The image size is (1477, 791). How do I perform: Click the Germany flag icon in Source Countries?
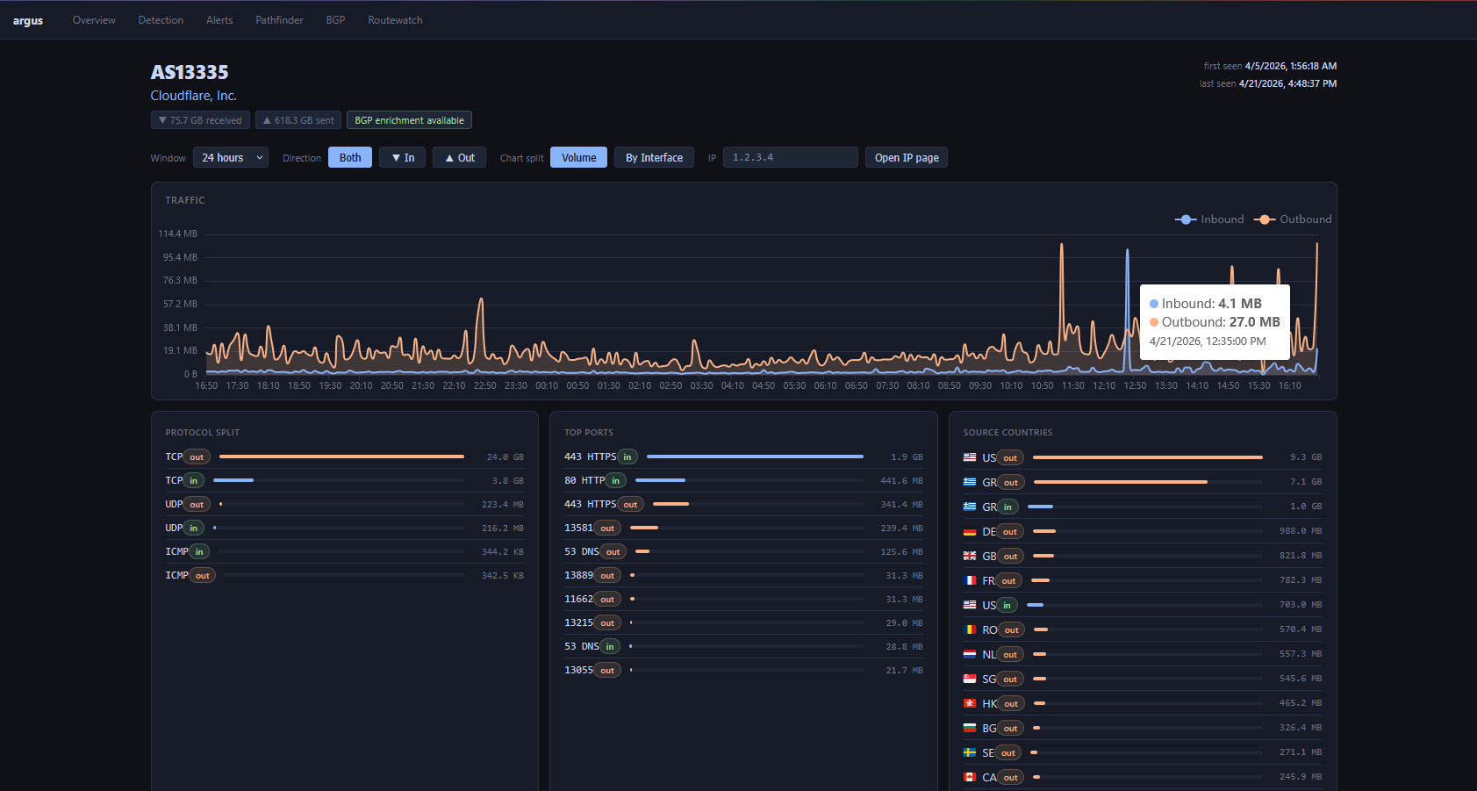tap(969, 531)
